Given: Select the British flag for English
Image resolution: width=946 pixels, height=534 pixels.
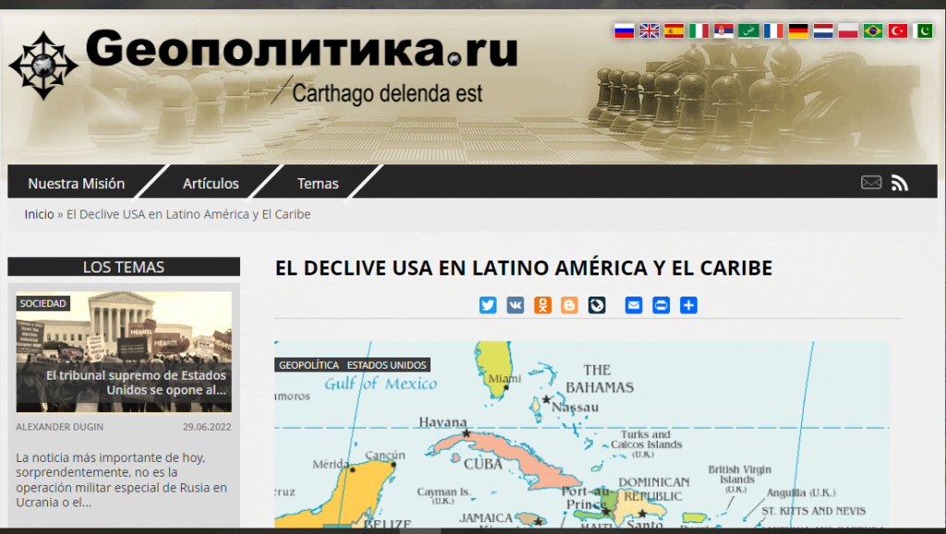Looking at the screenshot, I should 649,30.
